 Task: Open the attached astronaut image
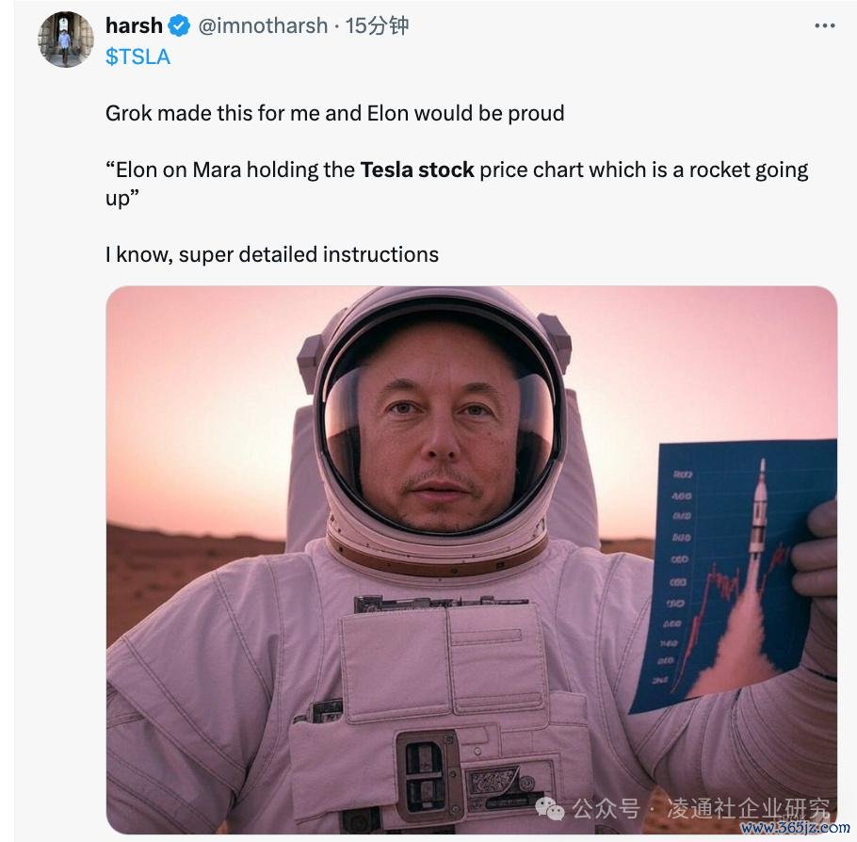click(x=472, y=559)
